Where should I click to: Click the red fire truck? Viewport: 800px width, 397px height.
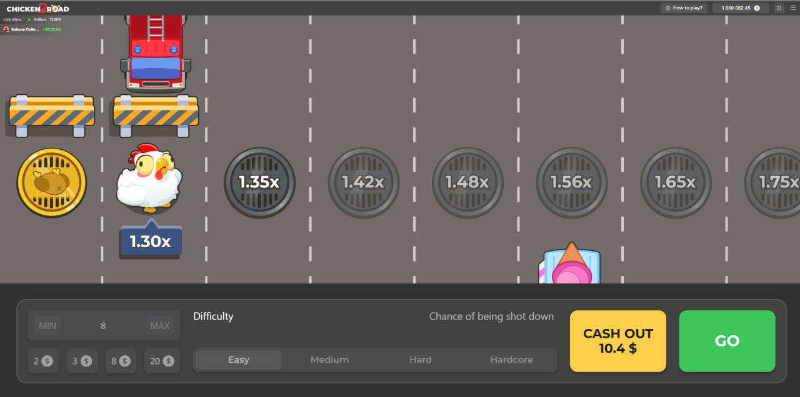[156, 54]
